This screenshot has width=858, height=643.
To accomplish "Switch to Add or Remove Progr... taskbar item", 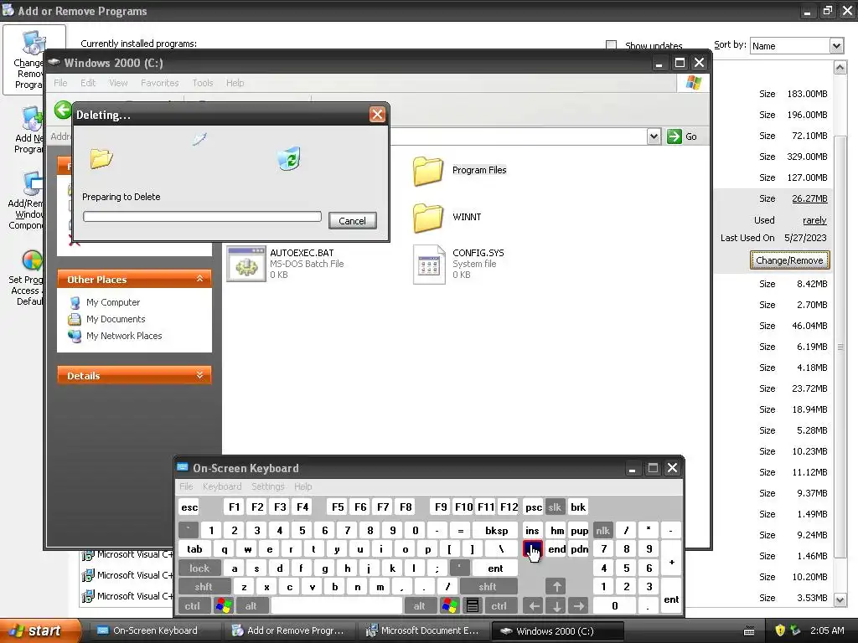I will click(x=288, y=630).
